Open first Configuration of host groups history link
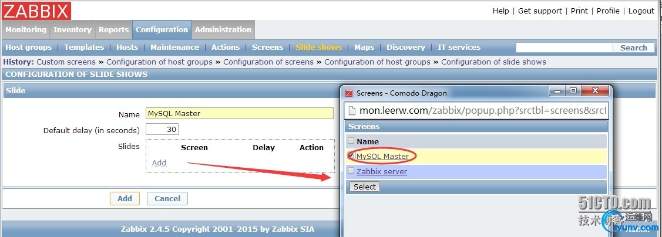This screenshot has height=237, width=662. coord(159,62)
